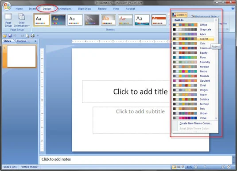This screenshot has height=171, width=237.
Task: Close the Slides/Outline pane
Action: pos(35,41)
